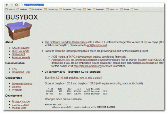Open the Slove bookmarks folder
Viewport: 167px width, 113px height.
[124, 9]
